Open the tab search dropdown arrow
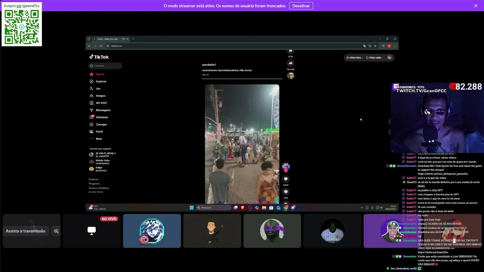Screen dimensions: 484x272 tap(89, 39)
